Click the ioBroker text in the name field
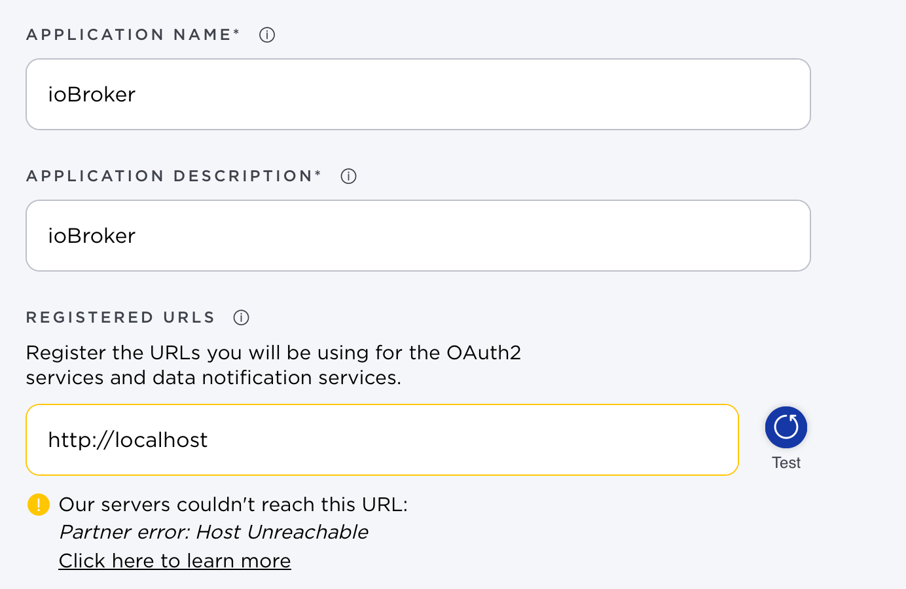This screenshot has width=906, height=589. click(x=92, y=94)
